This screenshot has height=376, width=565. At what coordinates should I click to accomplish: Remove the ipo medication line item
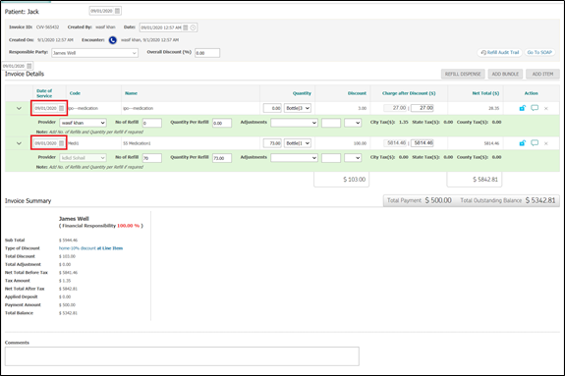pyautogui.click(x=546, y=108)
